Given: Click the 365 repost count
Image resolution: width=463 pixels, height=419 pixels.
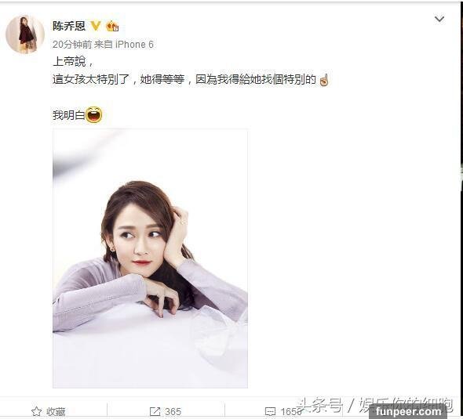Looking at the screenshot, I should 173,411.
